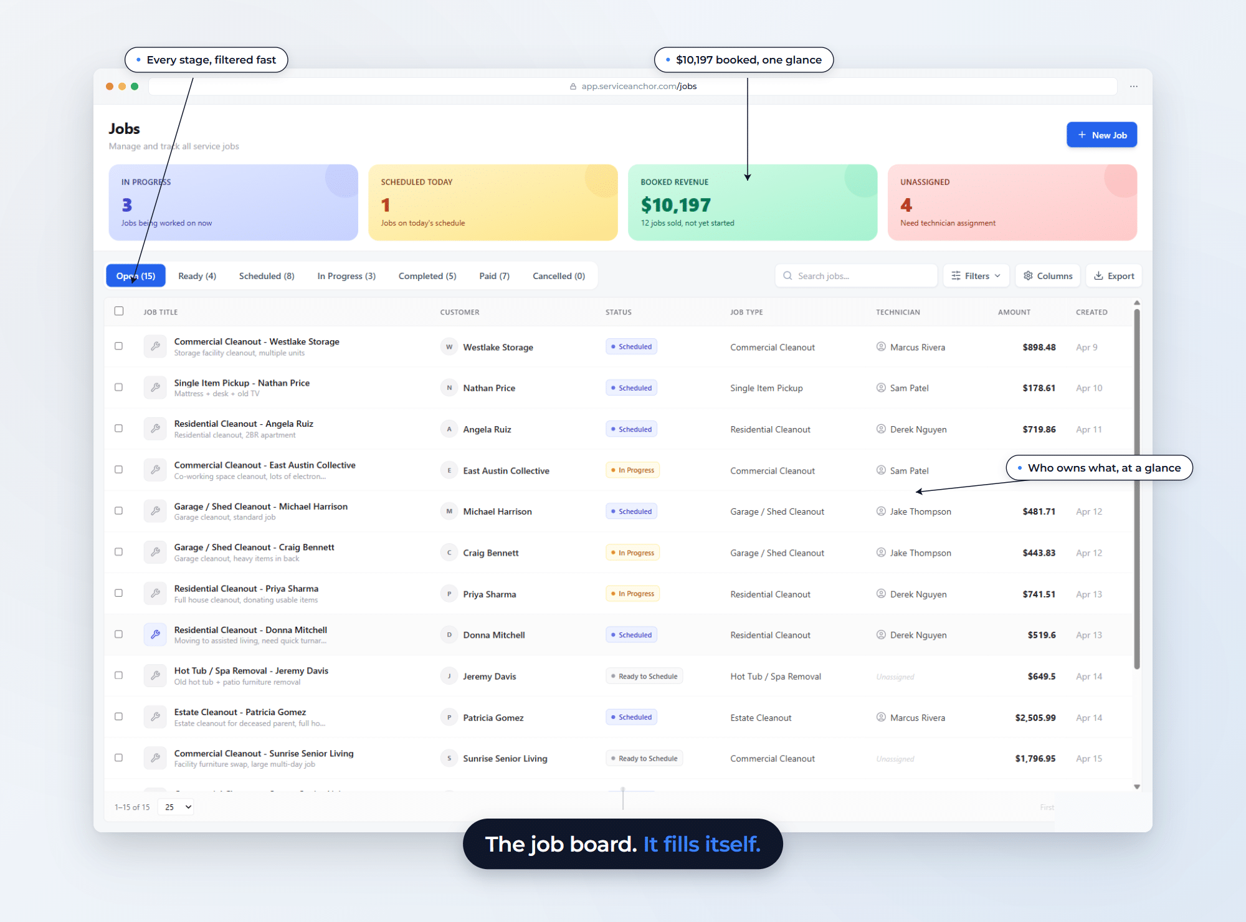Click the W avatar for Westlake Storage
Screen dimensions: 1246x922
coord(449,347)
